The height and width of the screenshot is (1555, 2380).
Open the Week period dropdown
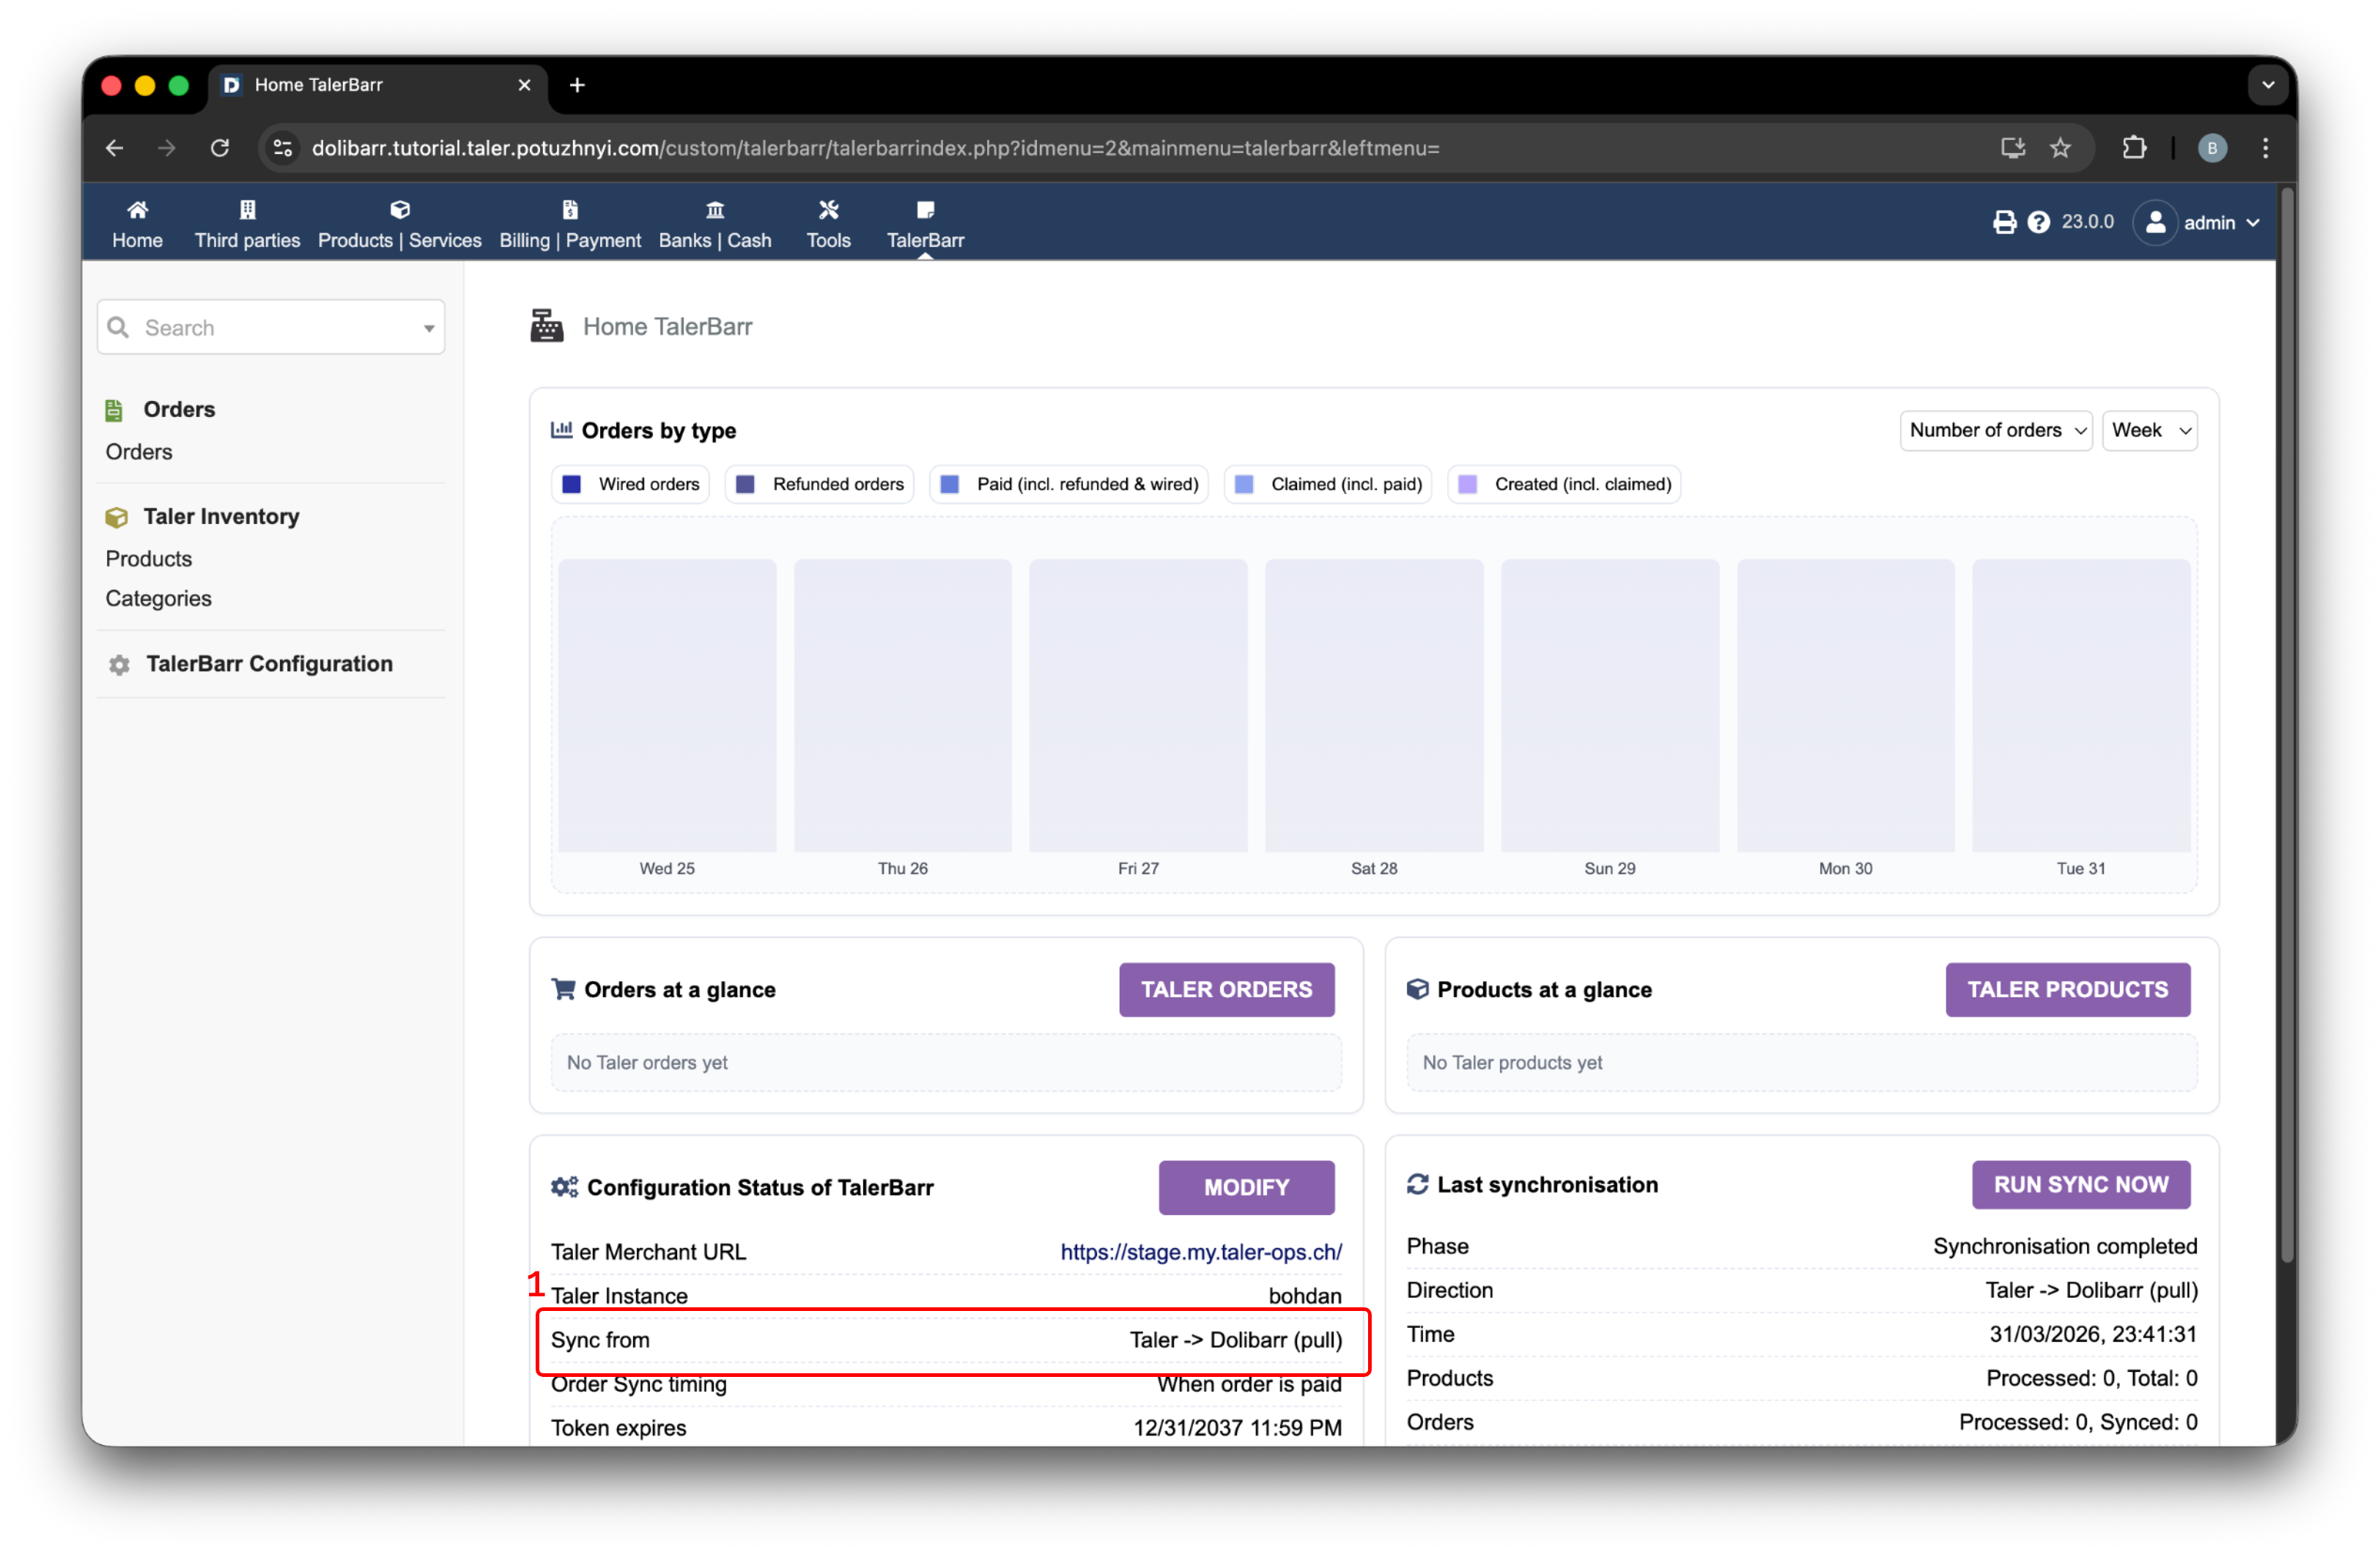click(x=2149, y=430)
